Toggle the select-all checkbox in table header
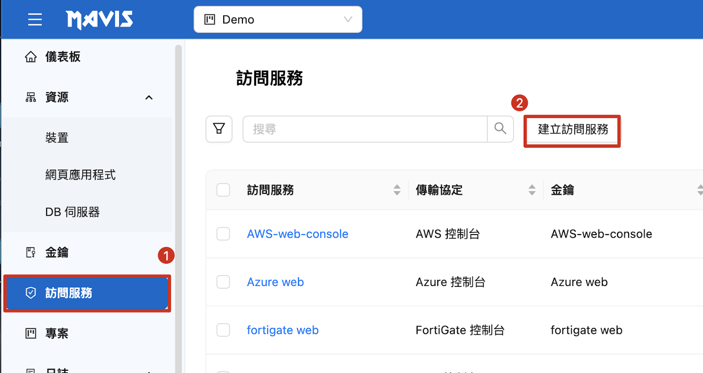Image resolution: width=703 pixels, height=373 pixels. (223, 190)
